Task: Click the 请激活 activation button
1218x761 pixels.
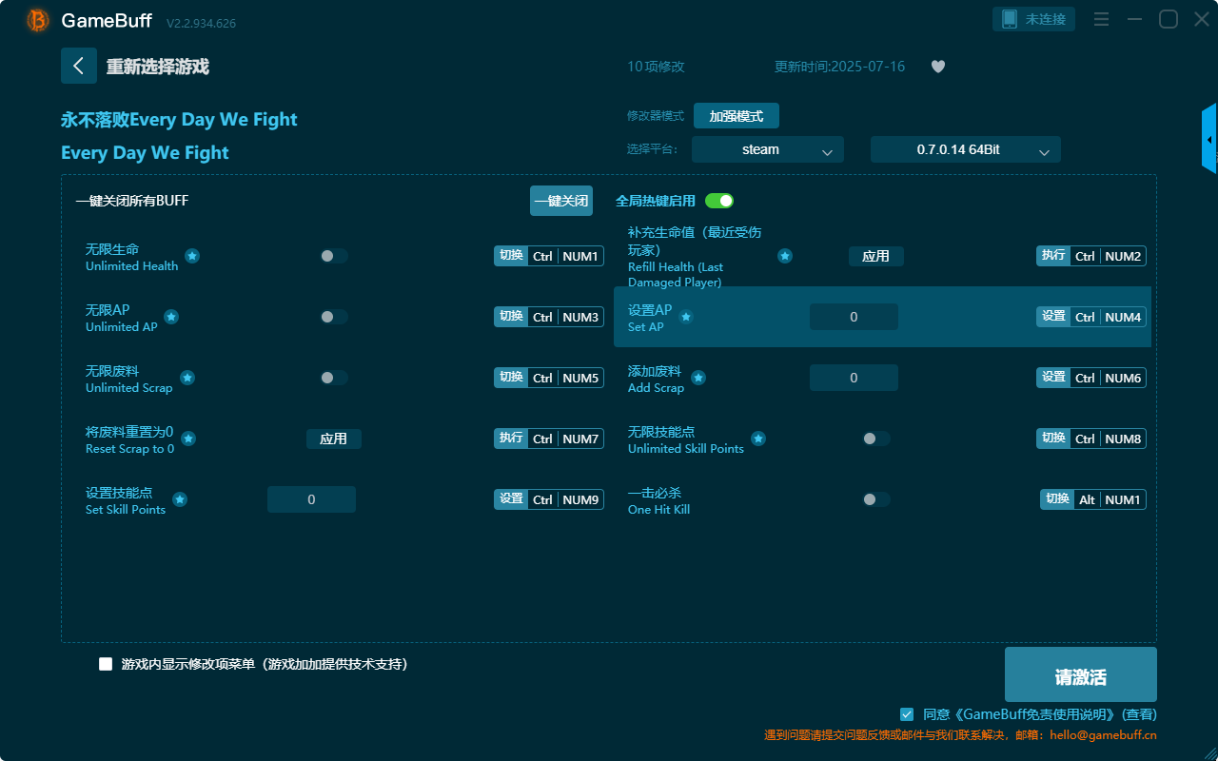Action: [x=1081, y=675]
